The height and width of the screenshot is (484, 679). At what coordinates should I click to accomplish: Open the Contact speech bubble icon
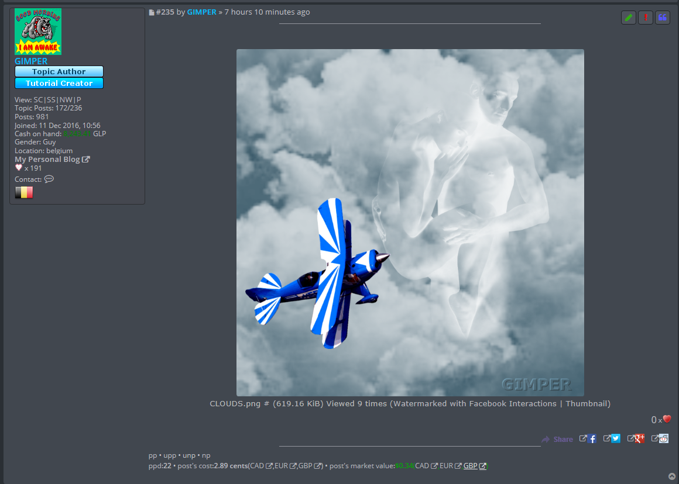click(x=49, y=179)
